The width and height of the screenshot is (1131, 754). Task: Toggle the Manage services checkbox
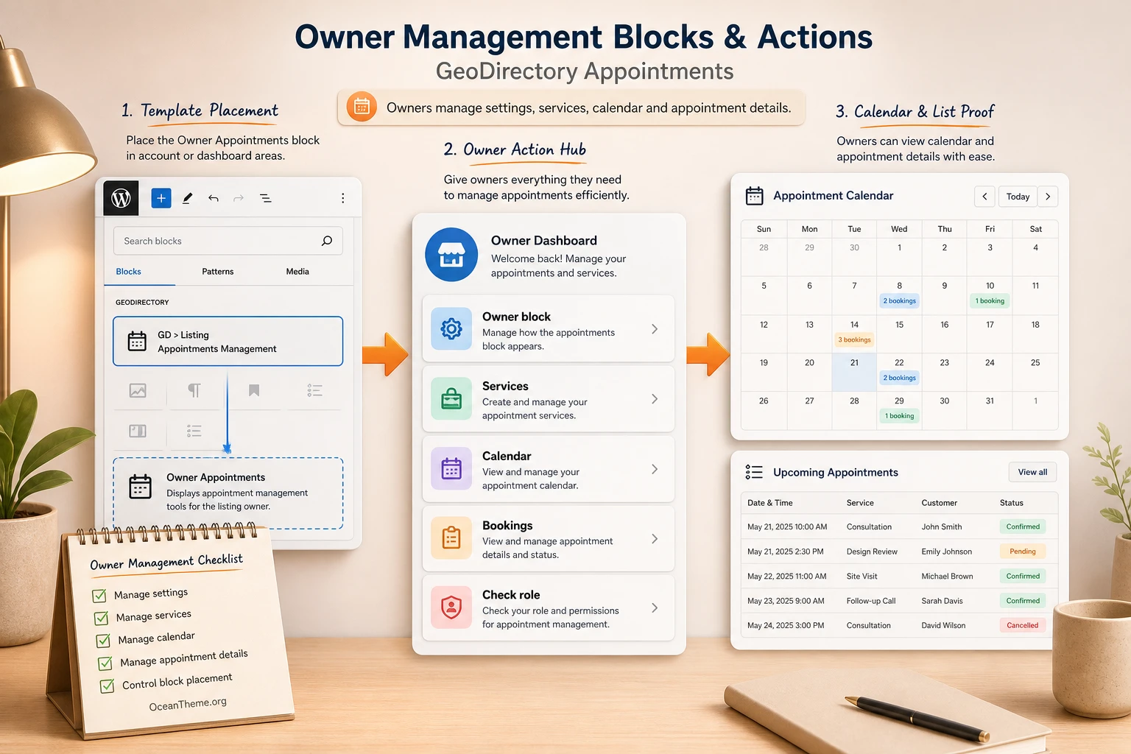point(101,618)
